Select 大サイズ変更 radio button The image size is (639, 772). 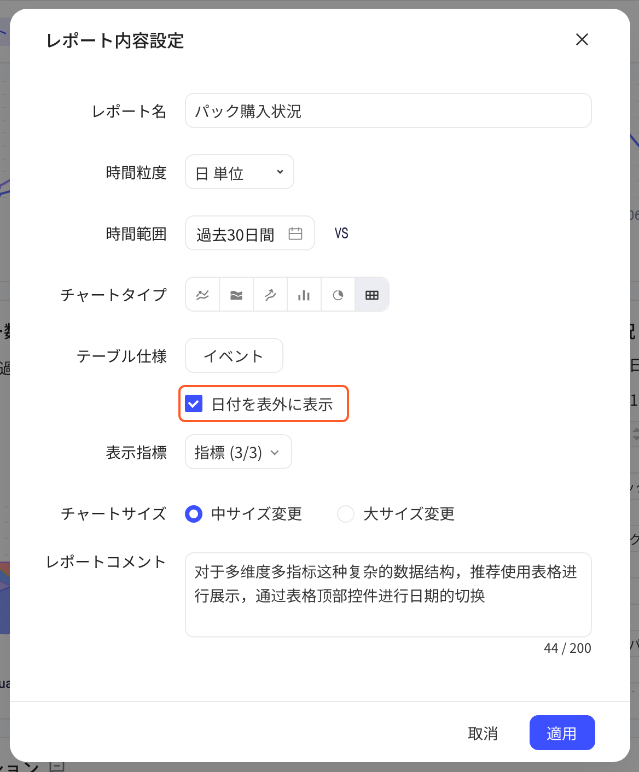[x=346, y=514]
